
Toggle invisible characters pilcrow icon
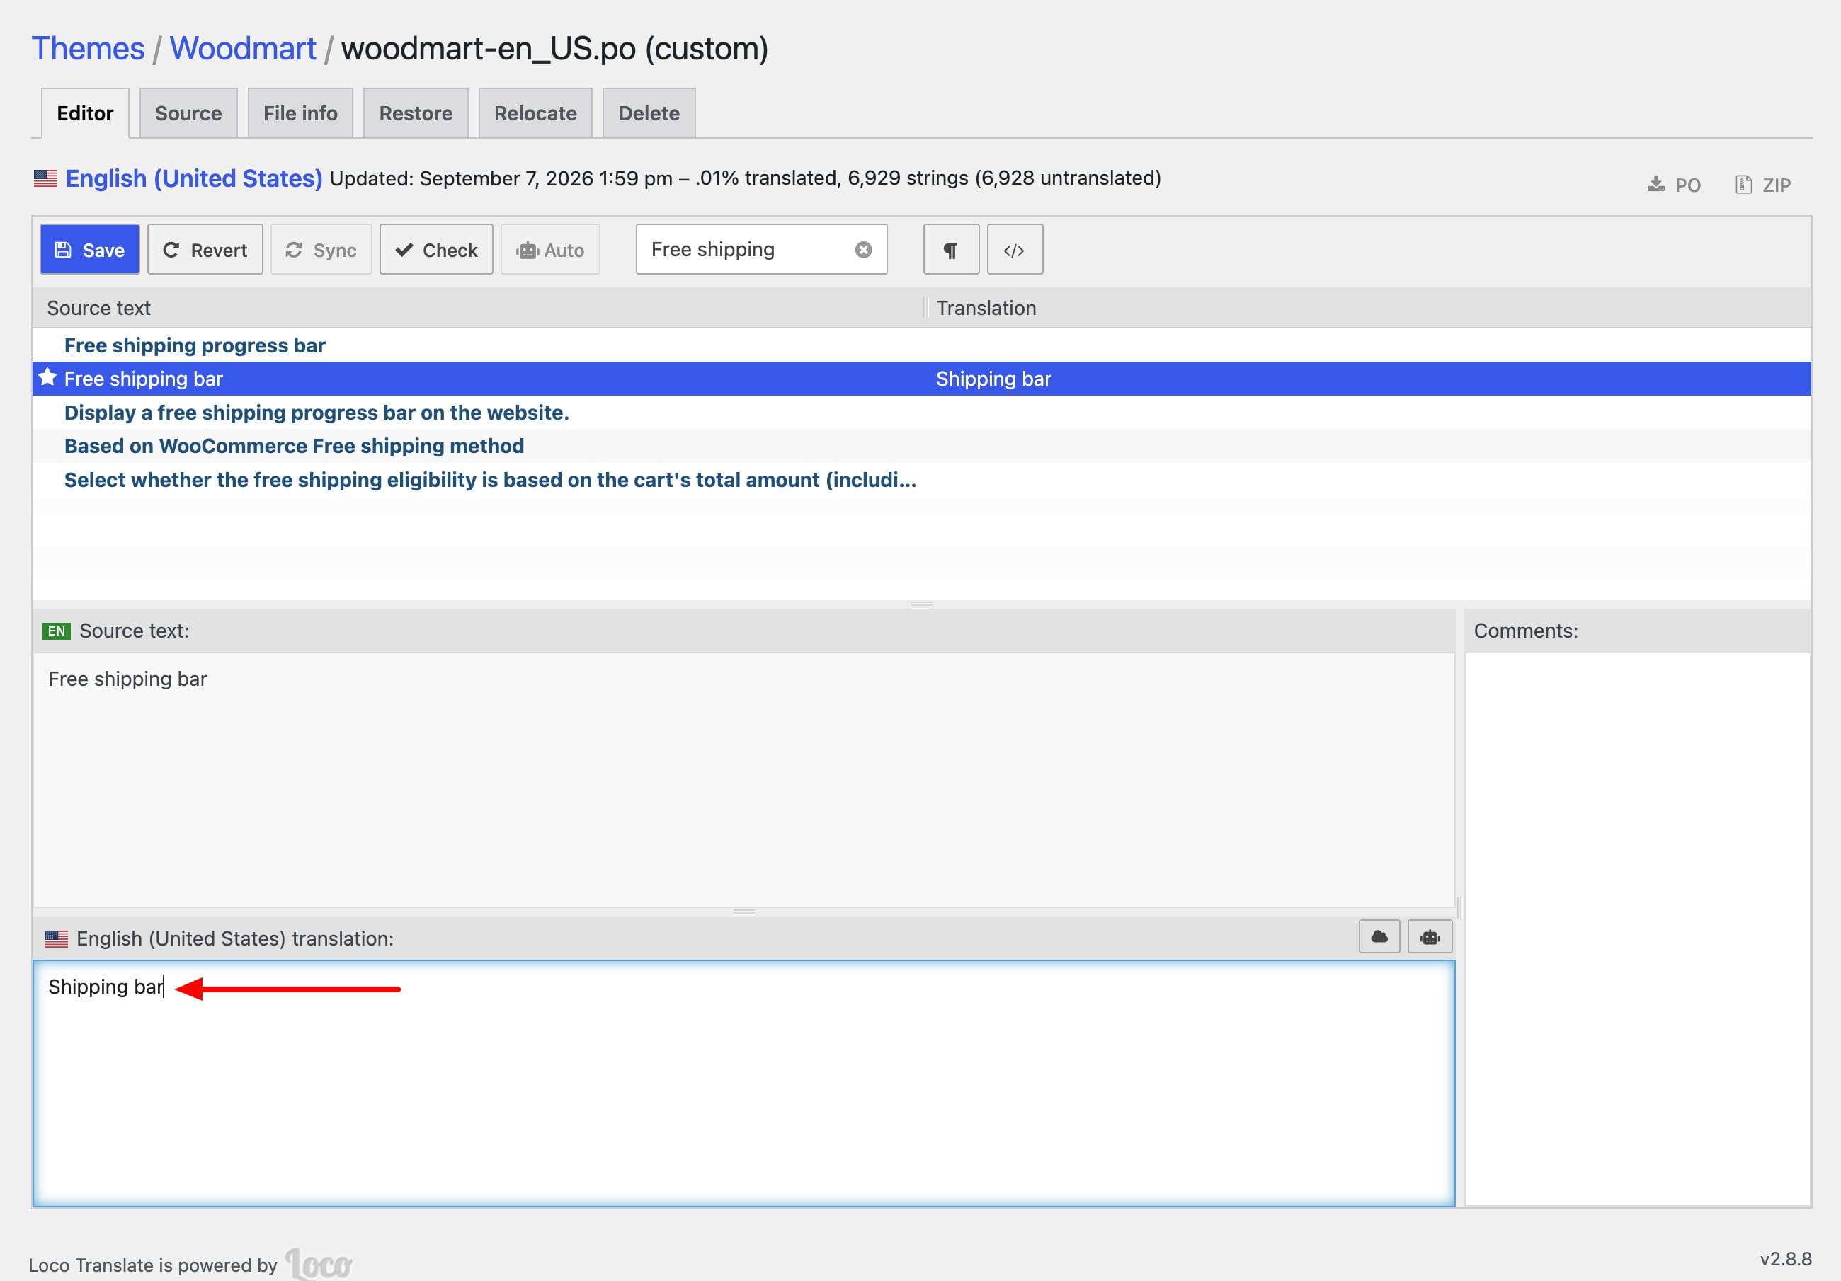pos(951,250)
